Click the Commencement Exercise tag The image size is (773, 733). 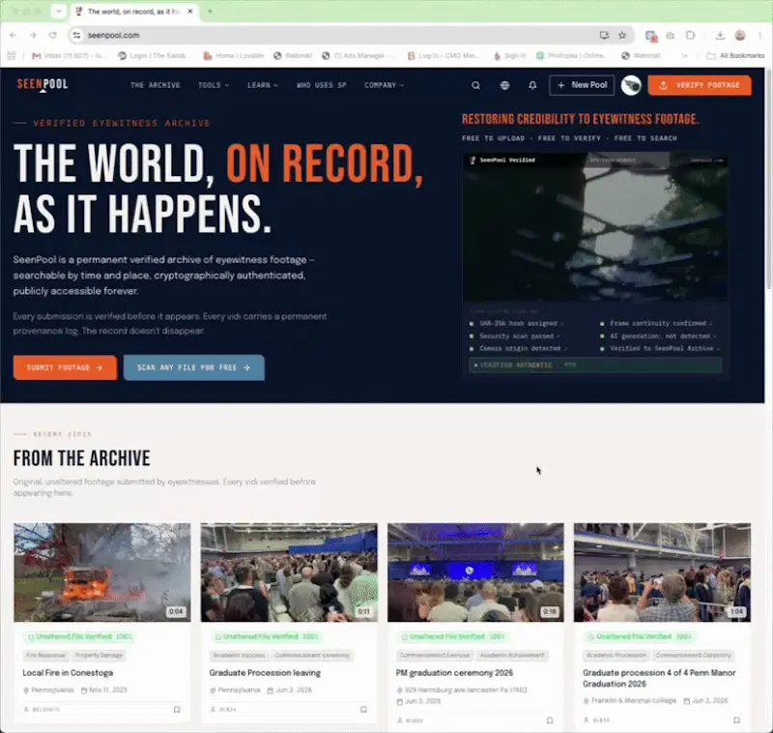[x=434, y=655]
